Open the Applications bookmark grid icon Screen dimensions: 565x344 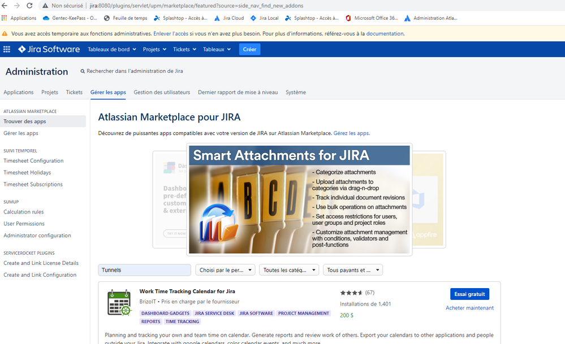click(x=5, y=18)
